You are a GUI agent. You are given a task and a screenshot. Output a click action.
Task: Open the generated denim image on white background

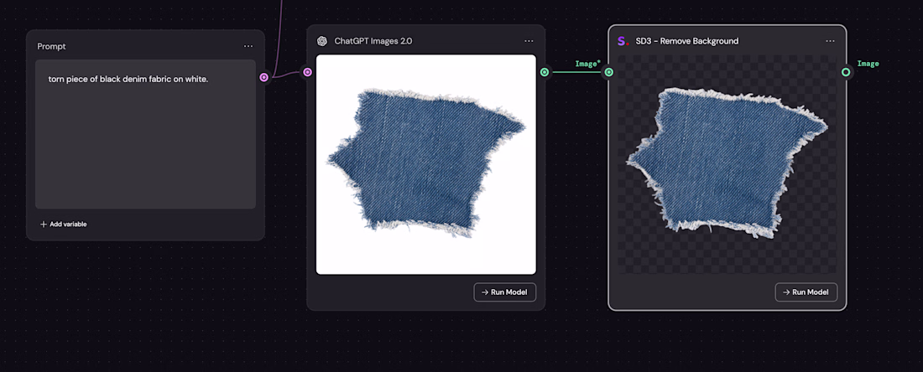pyautogui.click(x=426, y=164)
